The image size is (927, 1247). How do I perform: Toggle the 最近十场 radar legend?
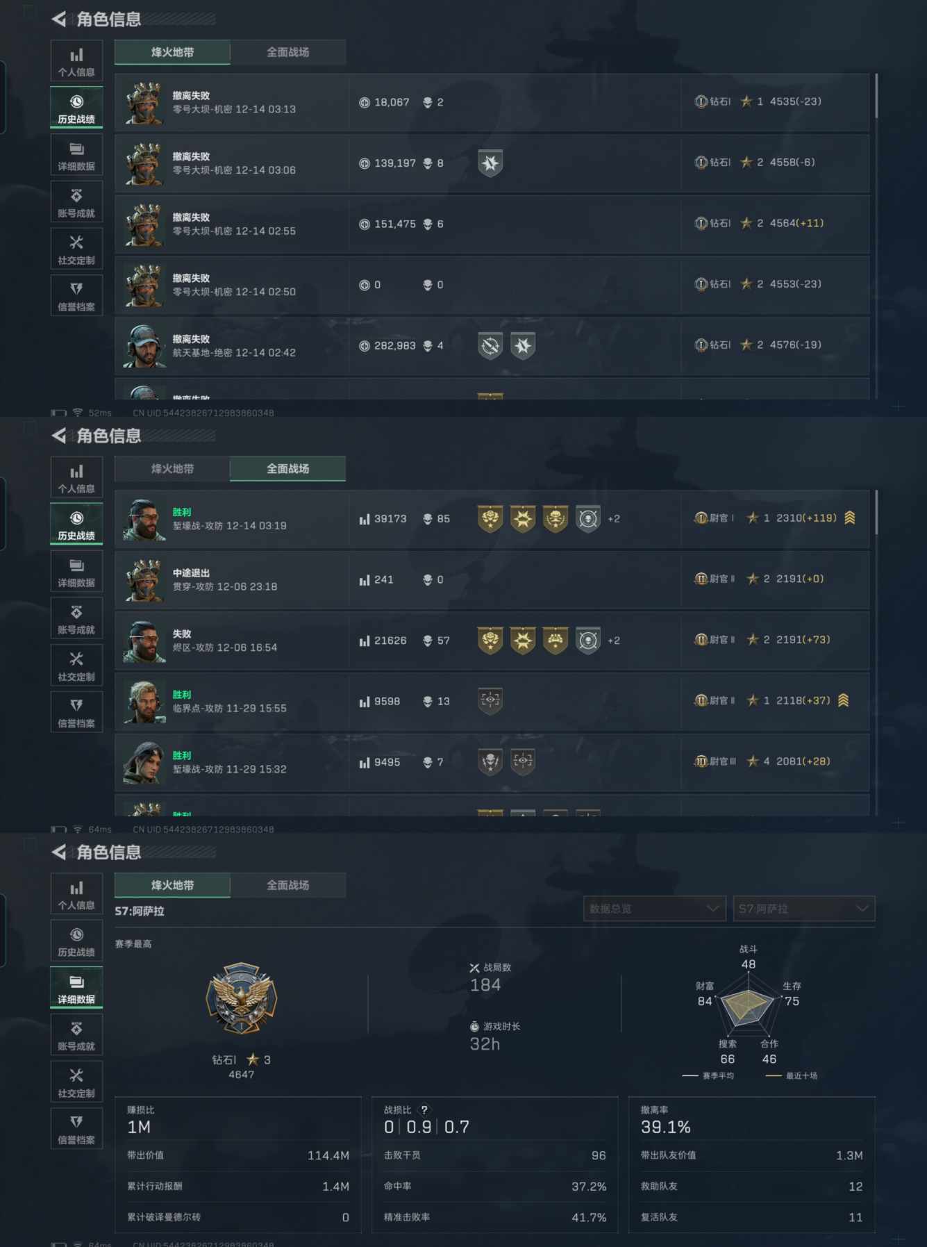point(792,1075)
